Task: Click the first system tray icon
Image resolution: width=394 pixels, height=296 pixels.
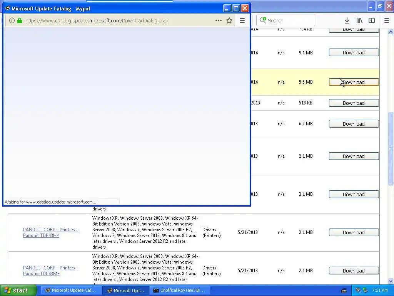Action: 358,290
